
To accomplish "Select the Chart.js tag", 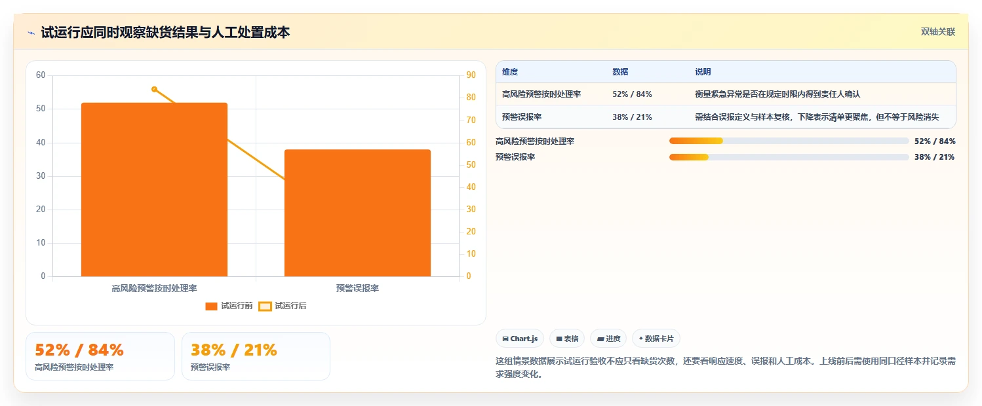I will point(519,339).
